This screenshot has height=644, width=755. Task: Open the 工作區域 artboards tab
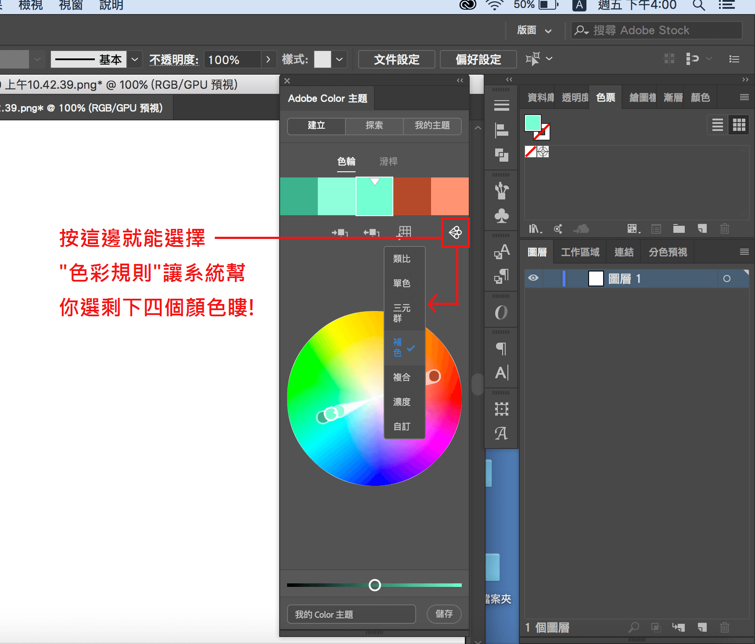[x=580, y=252]
